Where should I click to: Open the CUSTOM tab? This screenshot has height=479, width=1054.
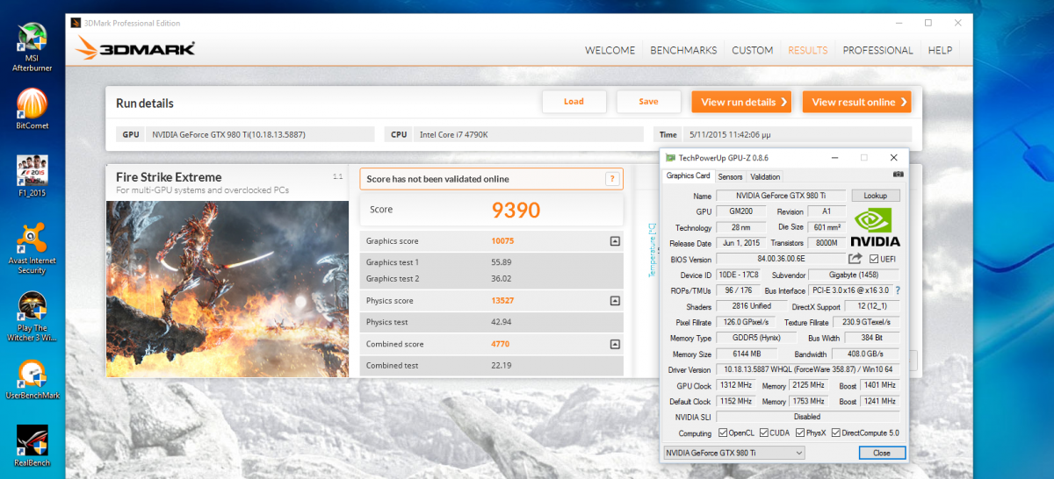click(x=753, y=50)
